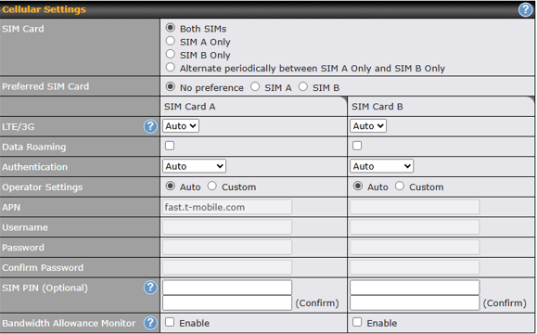537x334 pixels.
Task: Click the Cellular Settings title text
Action: click(x=44, y=9)
